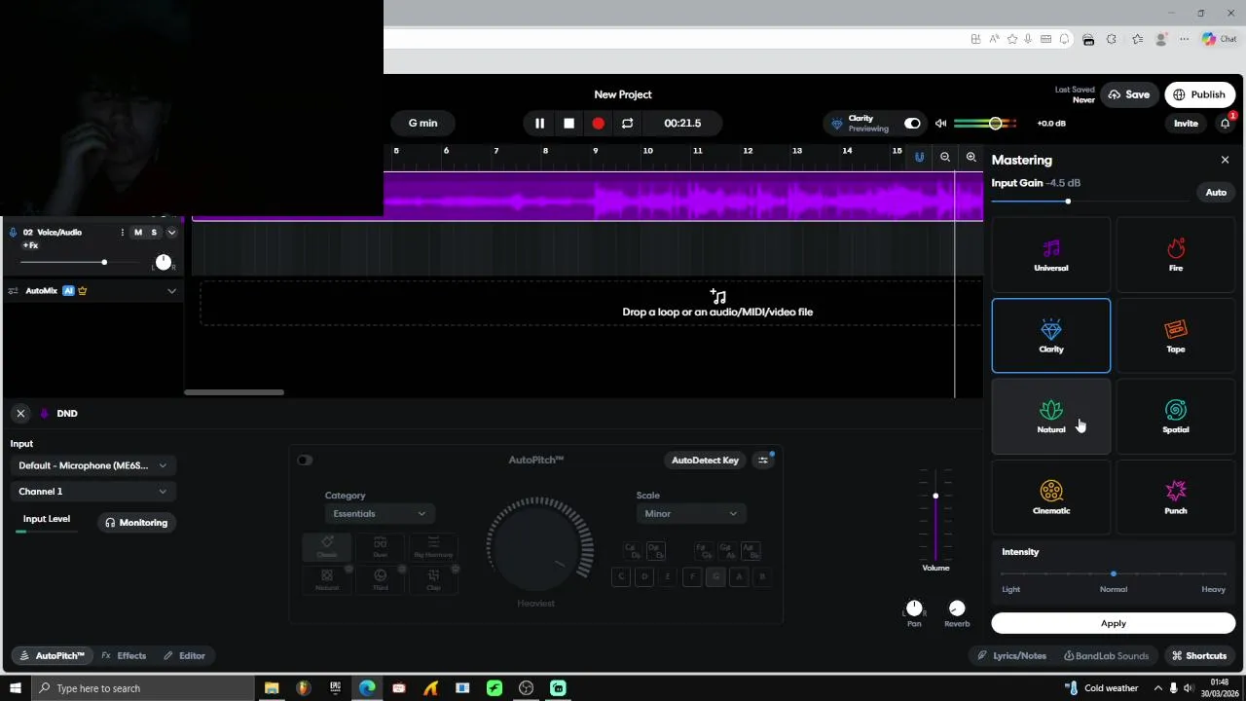Set input gain automatically with Auto
Image resolution: width=1246 pixels, height=701 pixels.
1216,193
